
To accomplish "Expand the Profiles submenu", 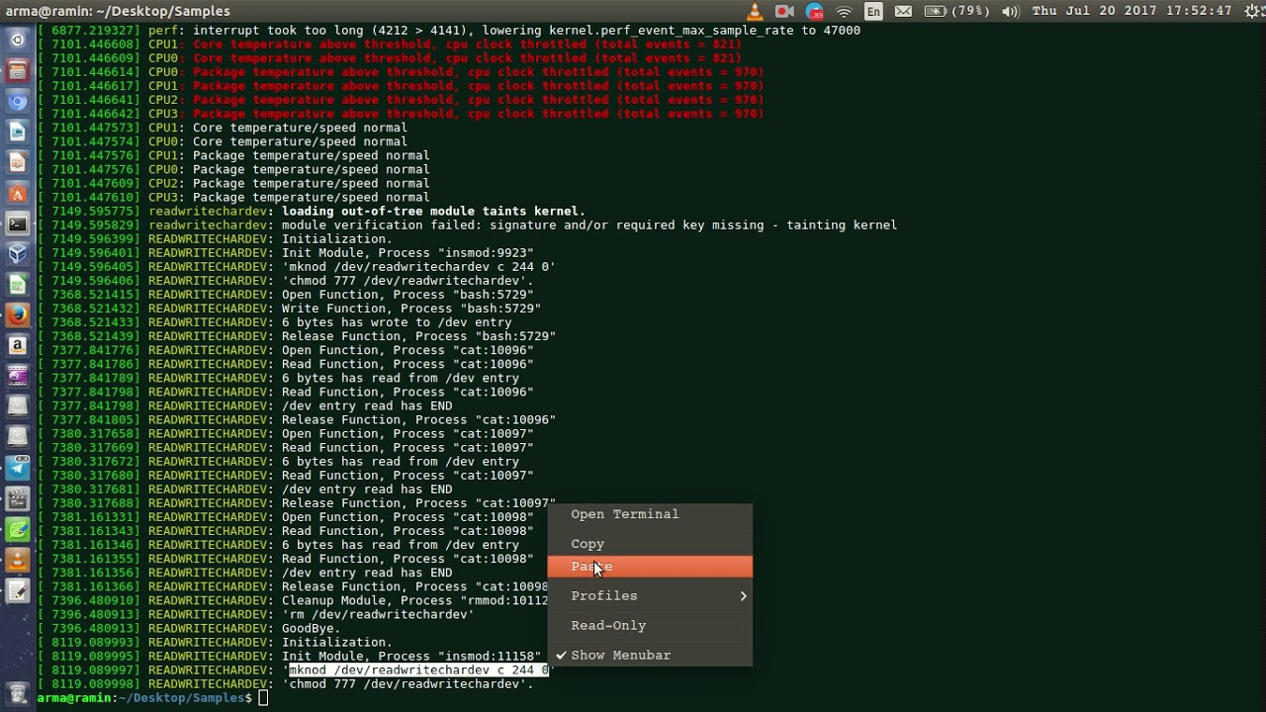I will pyautogui.click(x=650, y=596).
